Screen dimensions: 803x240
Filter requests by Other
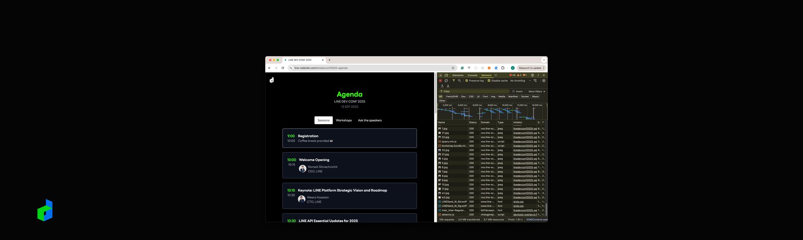pyautogui.click(x=442, y=101)
